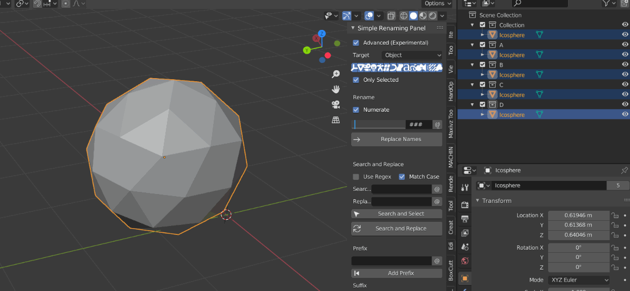Image resolution: width=630 pixels, height=291 pixels.
Task: Toggle viewport overlays button
Action: tap(369, 16)
